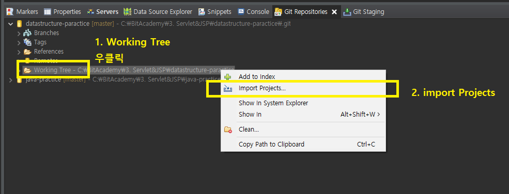Click the Servers tab icon

click(90, 12)
